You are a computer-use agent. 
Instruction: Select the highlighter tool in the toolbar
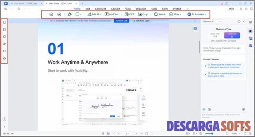tap(70, 14)
